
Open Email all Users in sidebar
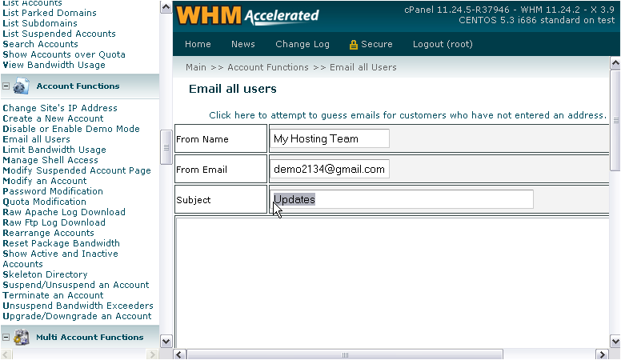tap(37, 139)
